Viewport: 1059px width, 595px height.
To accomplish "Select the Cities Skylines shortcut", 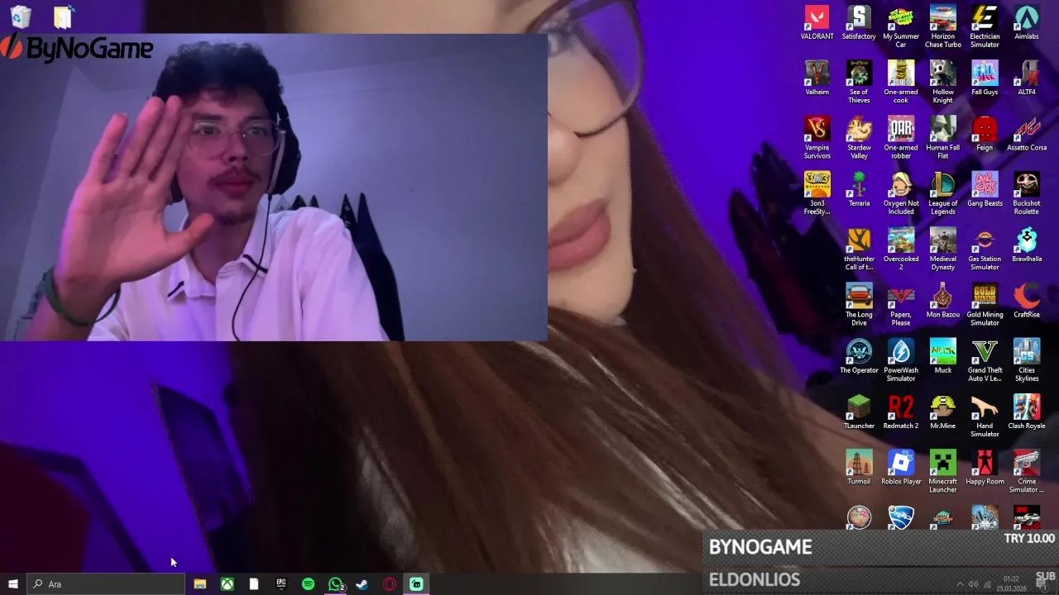I will 1027,359.
